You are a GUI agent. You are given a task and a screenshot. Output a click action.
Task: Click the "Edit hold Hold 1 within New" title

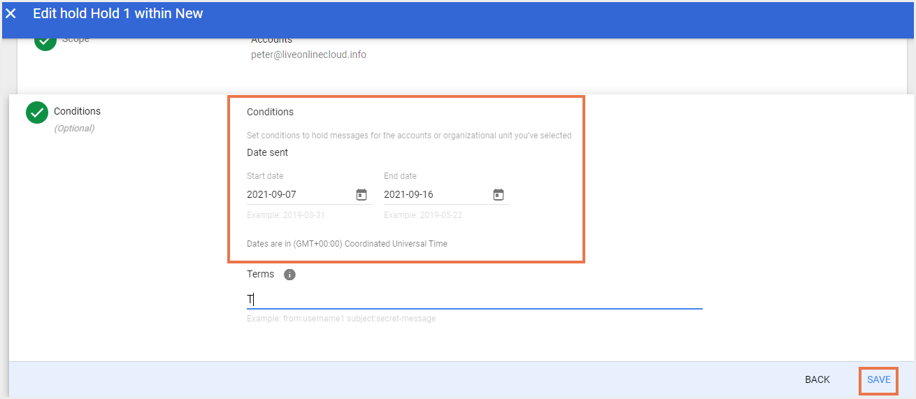click(118, 13)
